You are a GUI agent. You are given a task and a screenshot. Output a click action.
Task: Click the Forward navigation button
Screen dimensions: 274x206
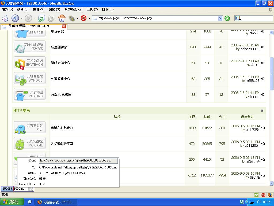[x=28, y=18]
